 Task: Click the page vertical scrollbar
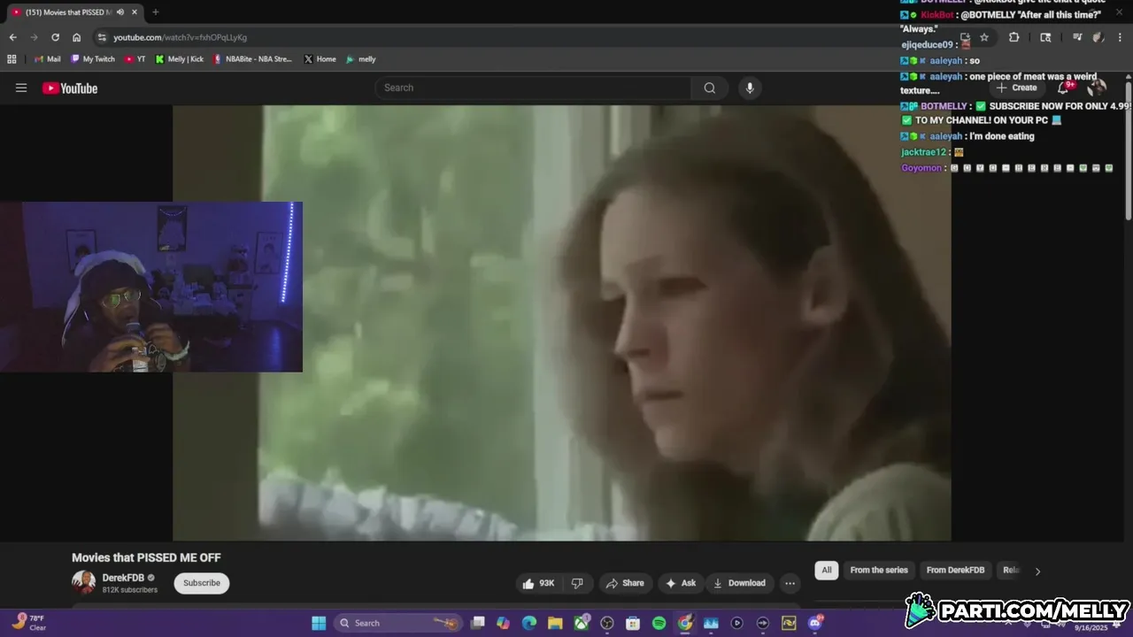(x=1129, y=150)
